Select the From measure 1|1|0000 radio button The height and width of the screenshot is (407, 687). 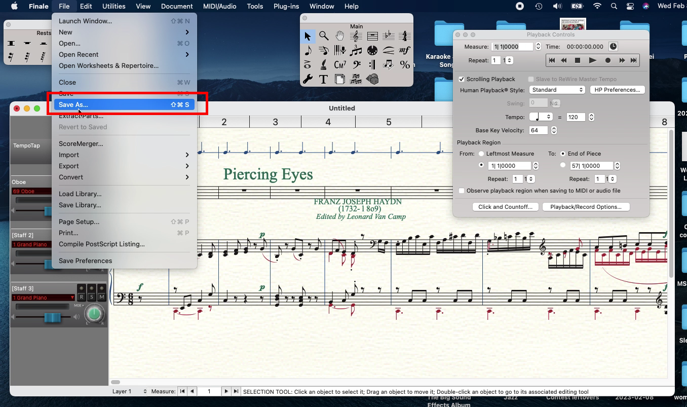coord(481,165)
